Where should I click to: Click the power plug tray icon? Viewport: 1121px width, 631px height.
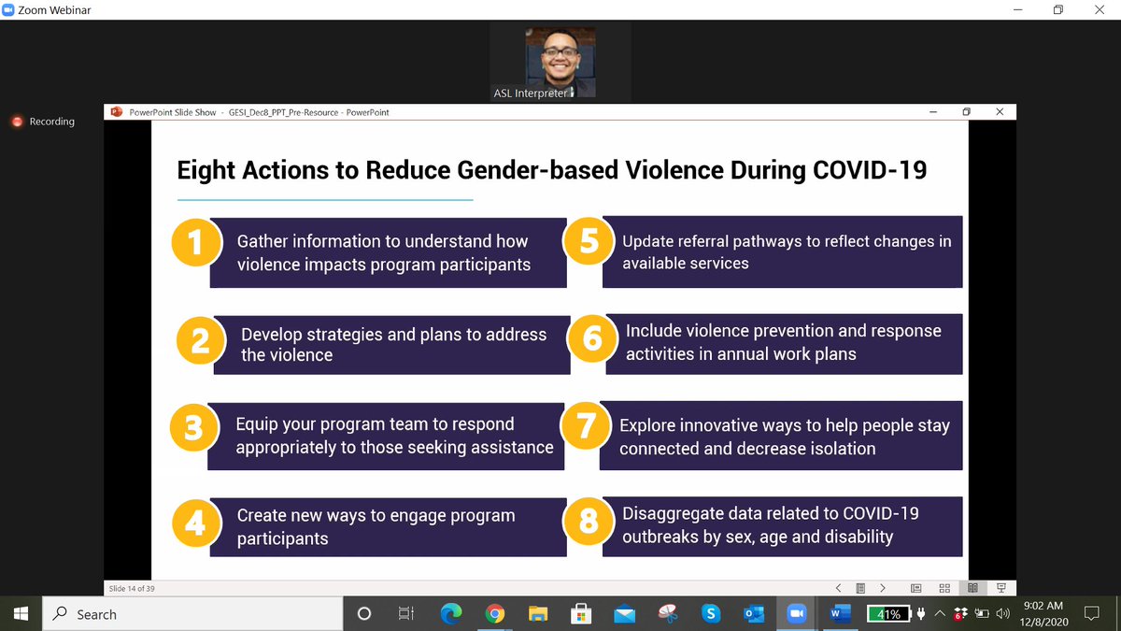tap(922, 614)
